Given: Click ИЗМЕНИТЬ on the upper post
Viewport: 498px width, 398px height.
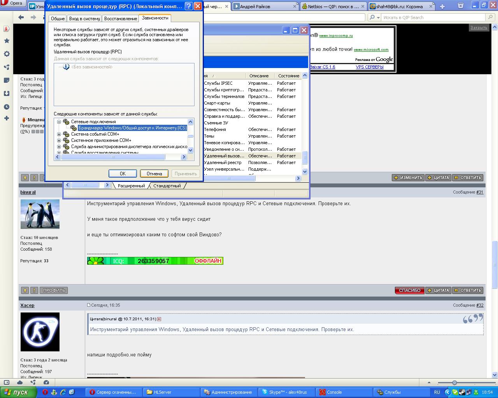Looking at the screenshot, I should (x=408, y=178).
